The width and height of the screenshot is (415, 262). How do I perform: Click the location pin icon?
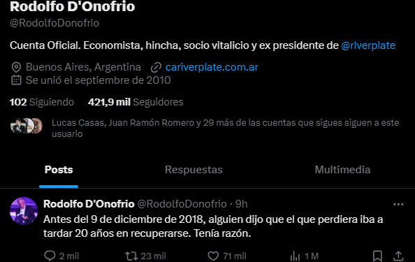click(x=16, y=67)
